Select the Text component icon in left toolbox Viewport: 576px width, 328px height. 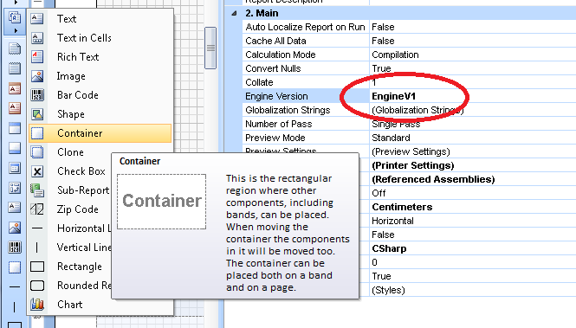[15, 208]
